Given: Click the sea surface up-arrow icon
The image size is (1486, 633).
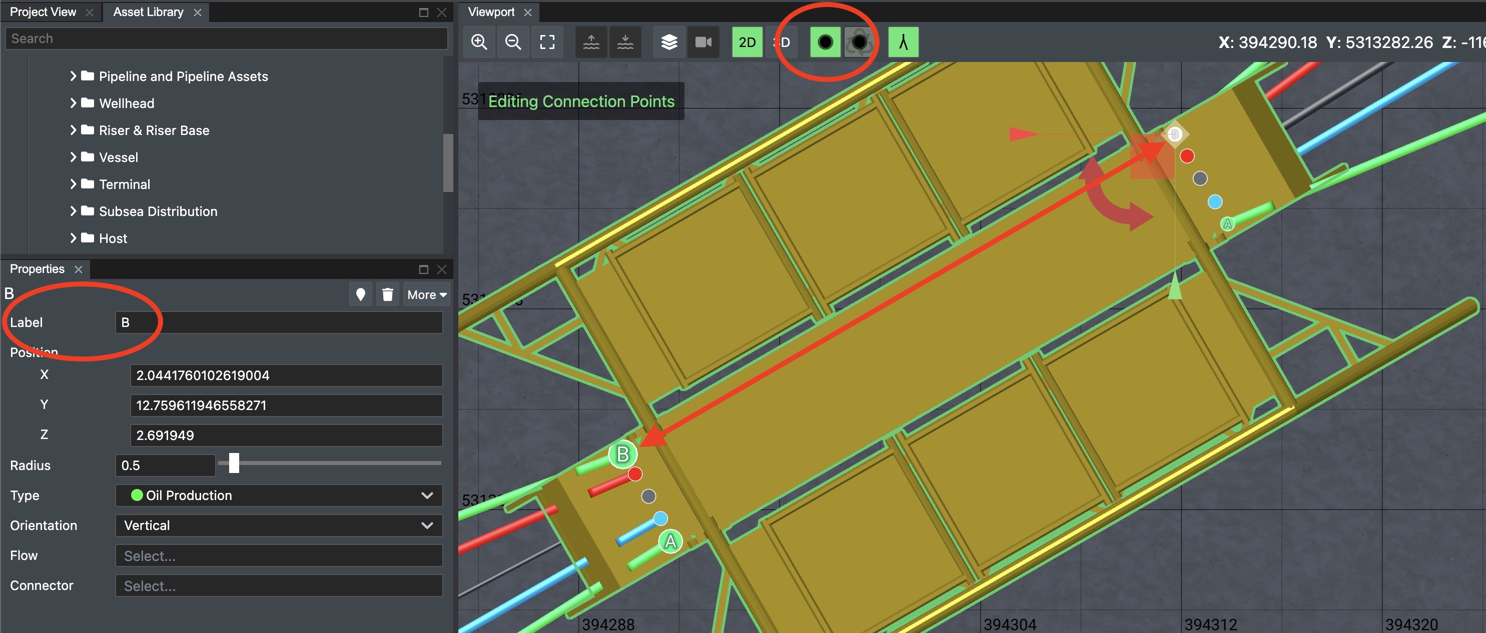Looking at the screenshot, I should (x=591, y=42).
